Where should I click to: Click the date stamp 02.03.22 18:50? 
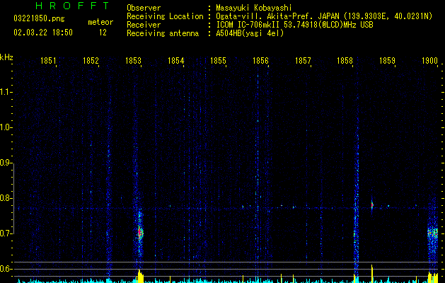coord(43,33)
